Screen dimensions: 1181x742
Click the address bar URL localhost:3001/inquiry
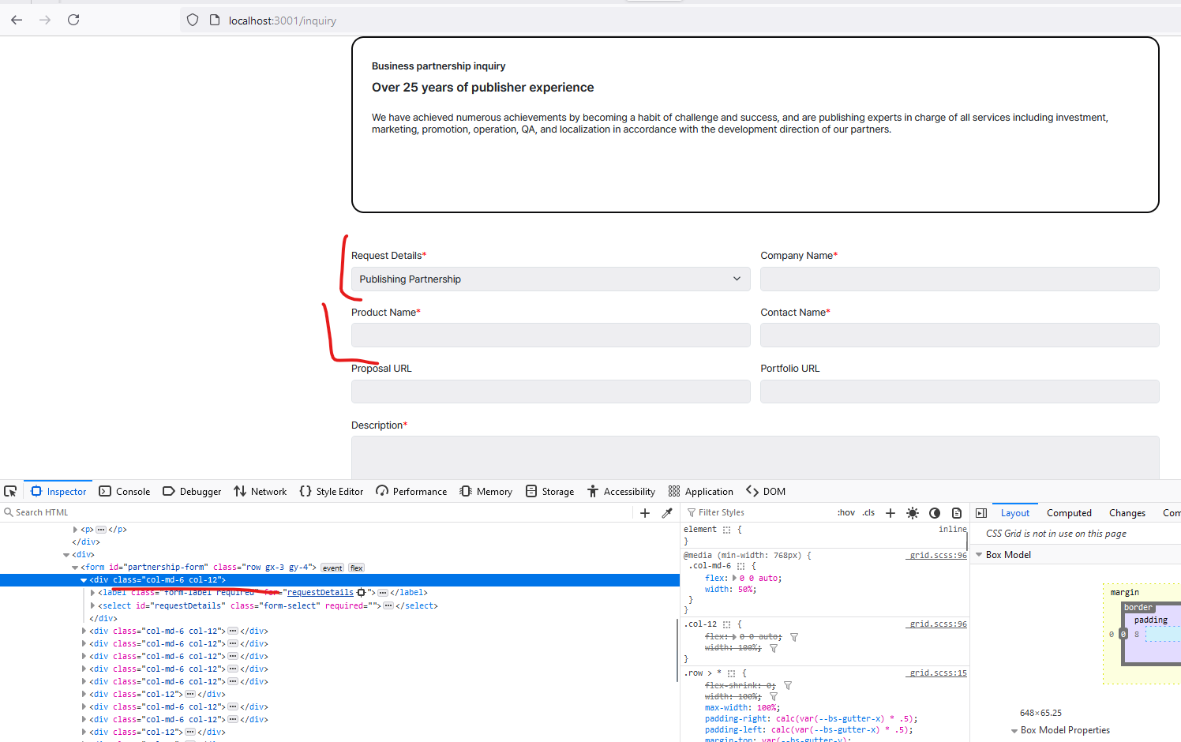tap(283, 21)
